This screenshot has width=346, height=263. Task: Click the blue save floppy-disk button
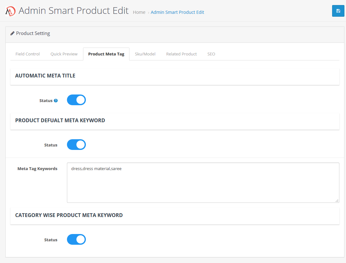[x=338, y=11]
